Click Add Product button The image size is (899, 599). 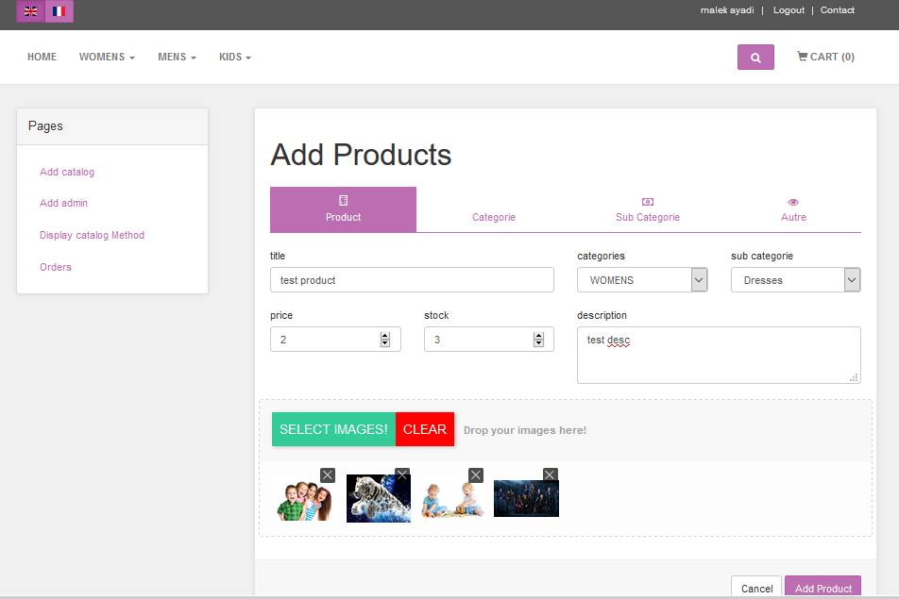(x=823, y=588)
